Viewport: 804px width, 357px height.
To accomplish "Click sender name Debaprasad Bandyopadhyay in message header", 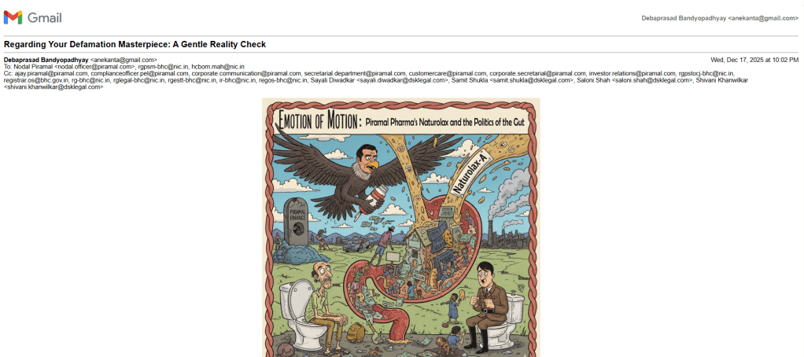I will [x=46, y=60].
